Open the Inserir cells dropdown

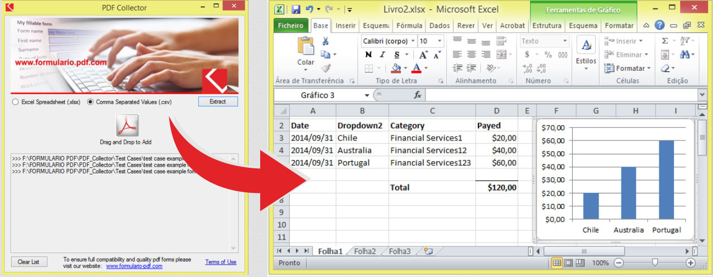(641, 41)
